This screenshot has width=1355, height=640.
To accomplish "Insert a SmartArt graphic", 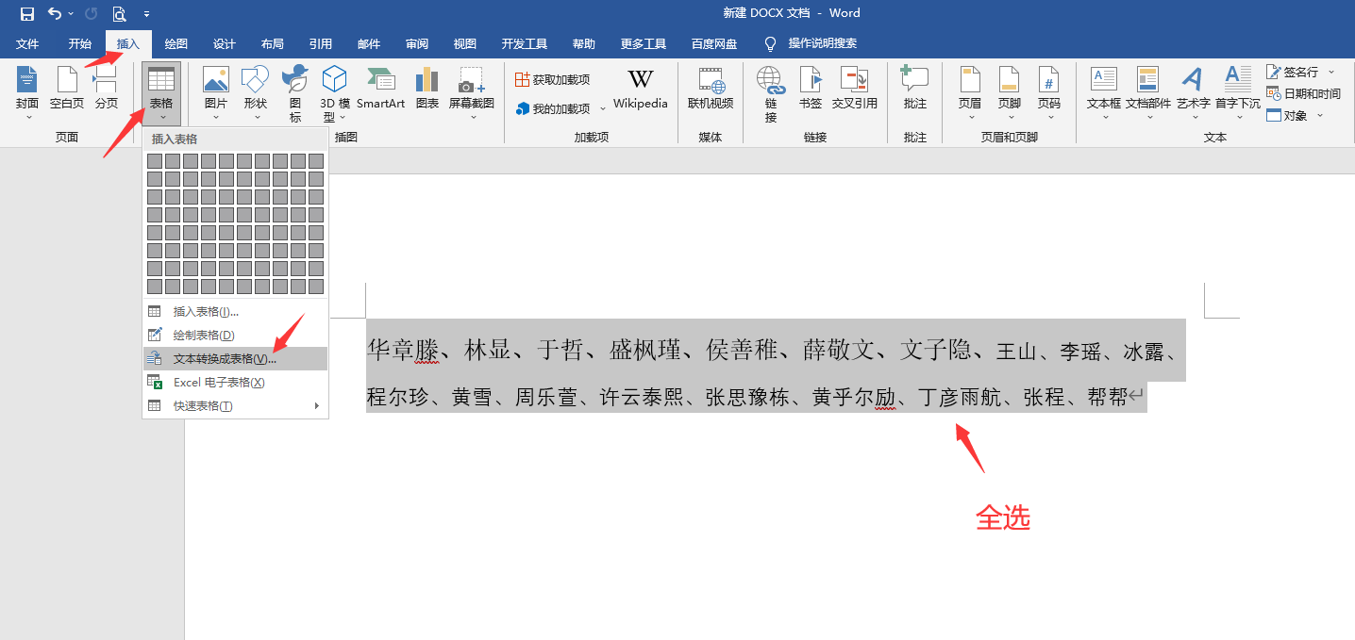I will click(x=381, y=89).
